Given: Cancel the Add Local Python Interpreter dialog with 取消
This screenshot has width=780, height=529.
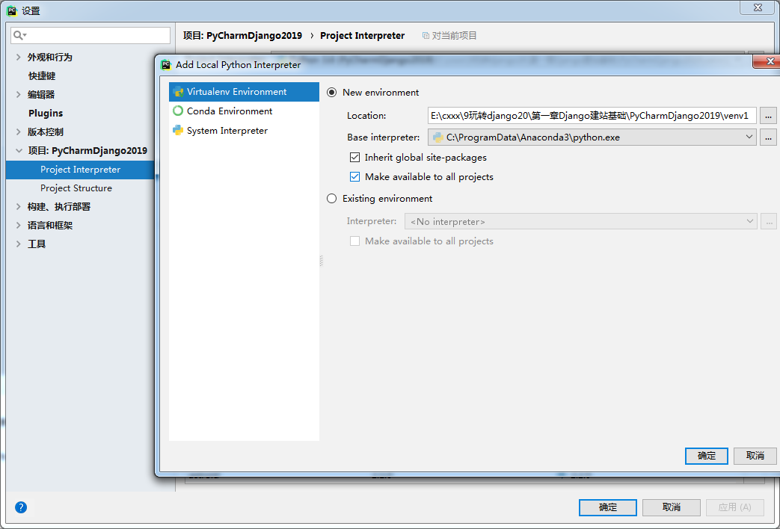Looking at the screenshot, I should tap(755, 456).
